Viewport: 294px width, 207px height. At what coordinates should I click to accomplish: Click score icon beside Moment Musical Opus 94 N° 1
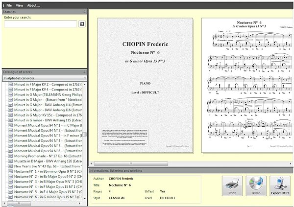pyautogui.click(x=10, y=125)
